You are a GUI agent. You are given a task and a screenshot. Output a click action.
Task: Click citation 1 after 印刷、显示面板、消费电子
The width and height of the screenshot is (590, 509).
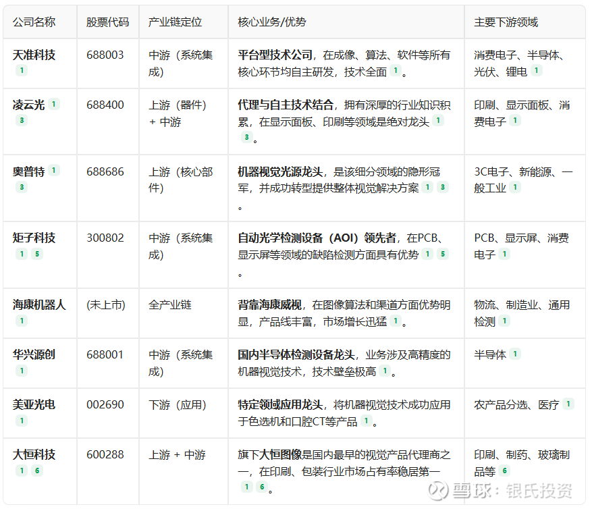pyautogui.click(x=515, y=120)
